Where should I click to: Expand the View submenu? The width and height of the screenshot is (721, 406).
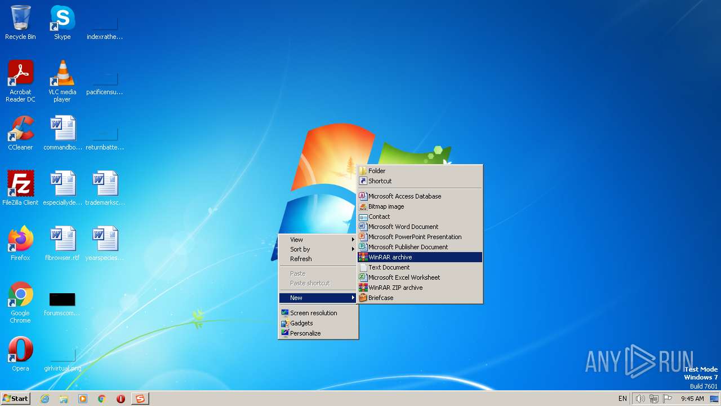pyautogui.click(x=318, y=240)
